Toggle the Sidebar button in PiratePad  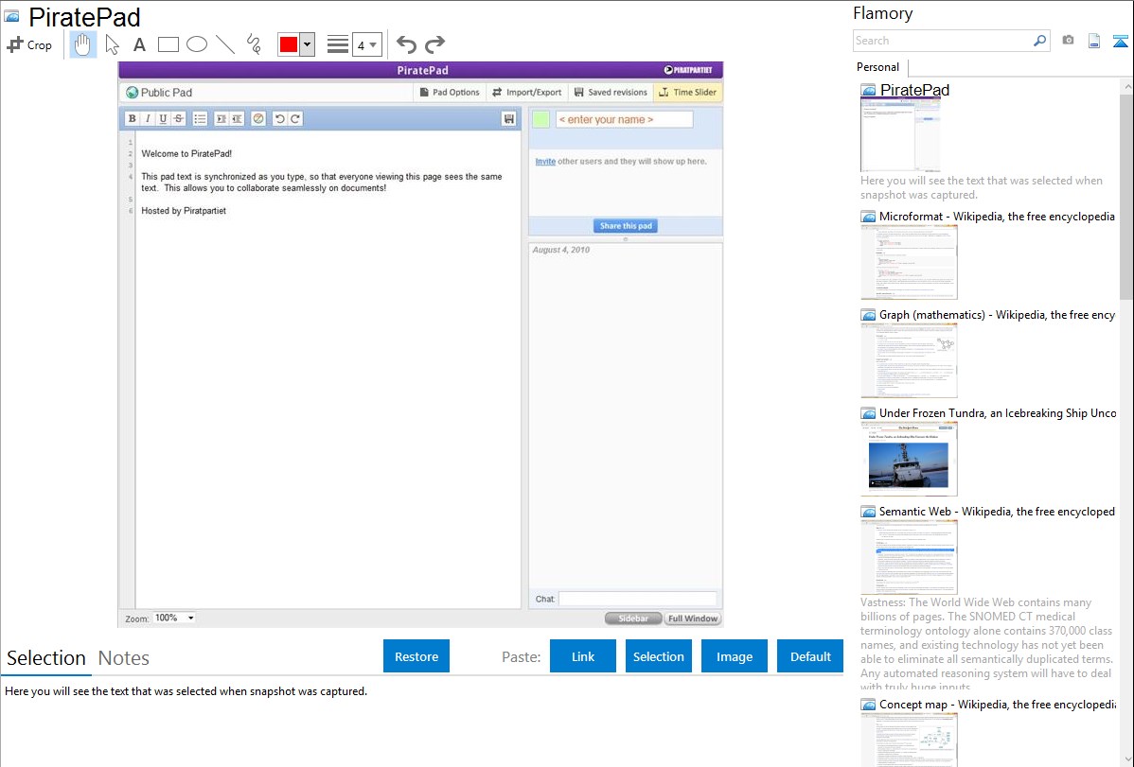pos(633,619)
